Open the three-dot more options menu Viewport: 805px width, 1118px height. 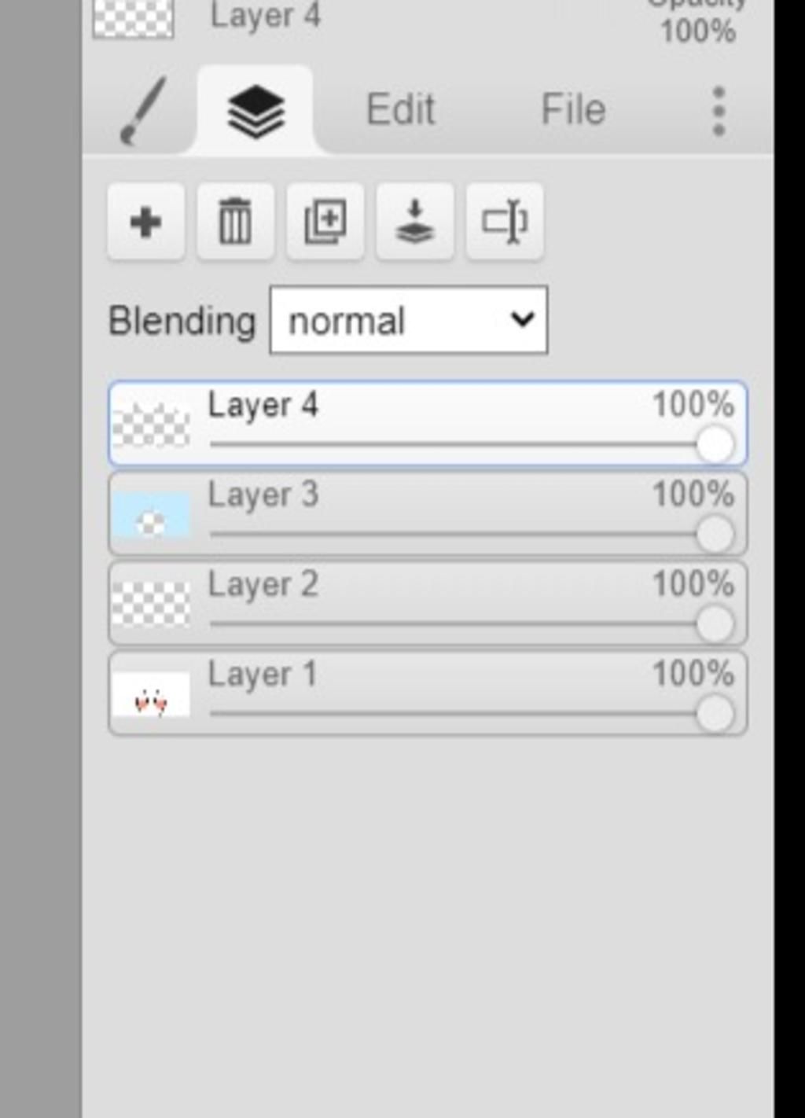point(718,111)
